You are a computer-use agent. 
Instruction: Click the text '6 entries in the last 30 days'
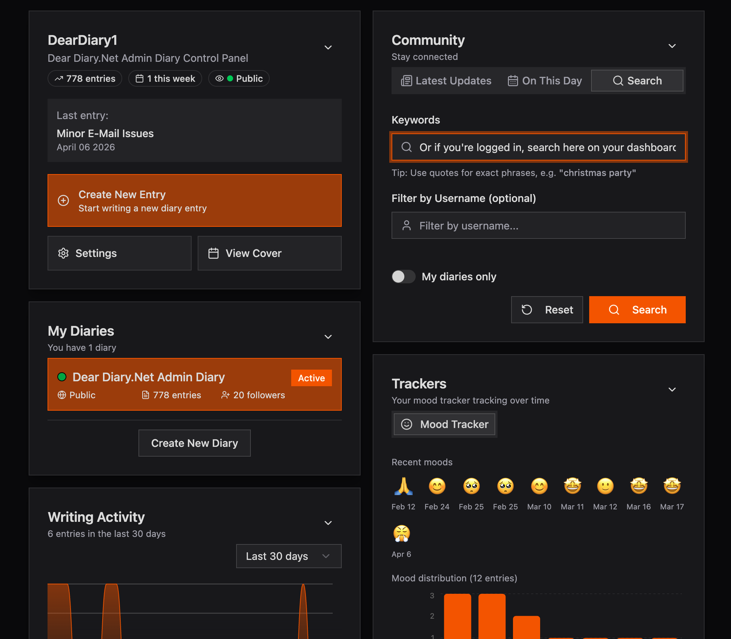pyautogui.click(x=106, y=534)
